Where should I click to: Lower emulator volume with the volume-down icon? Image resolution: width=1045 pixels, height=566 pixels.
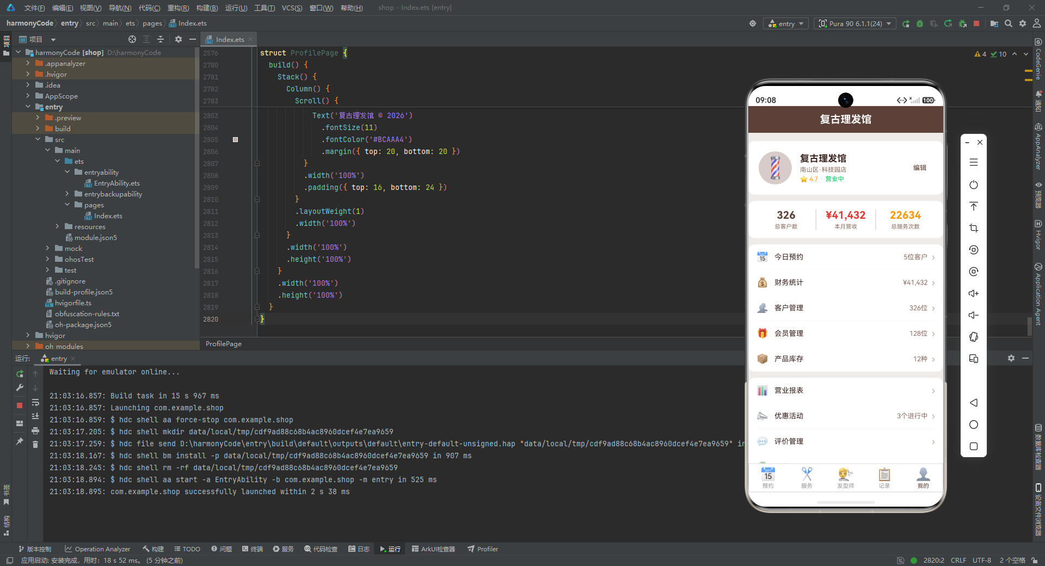click(974, 315)
